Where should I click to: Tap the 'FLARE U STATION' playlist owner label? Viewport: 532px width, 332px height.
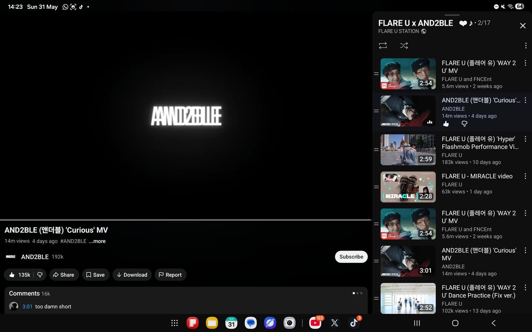pos(399,31)
